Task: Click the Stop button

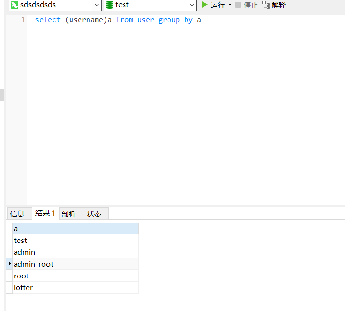Action: click(x=247, y=5)
